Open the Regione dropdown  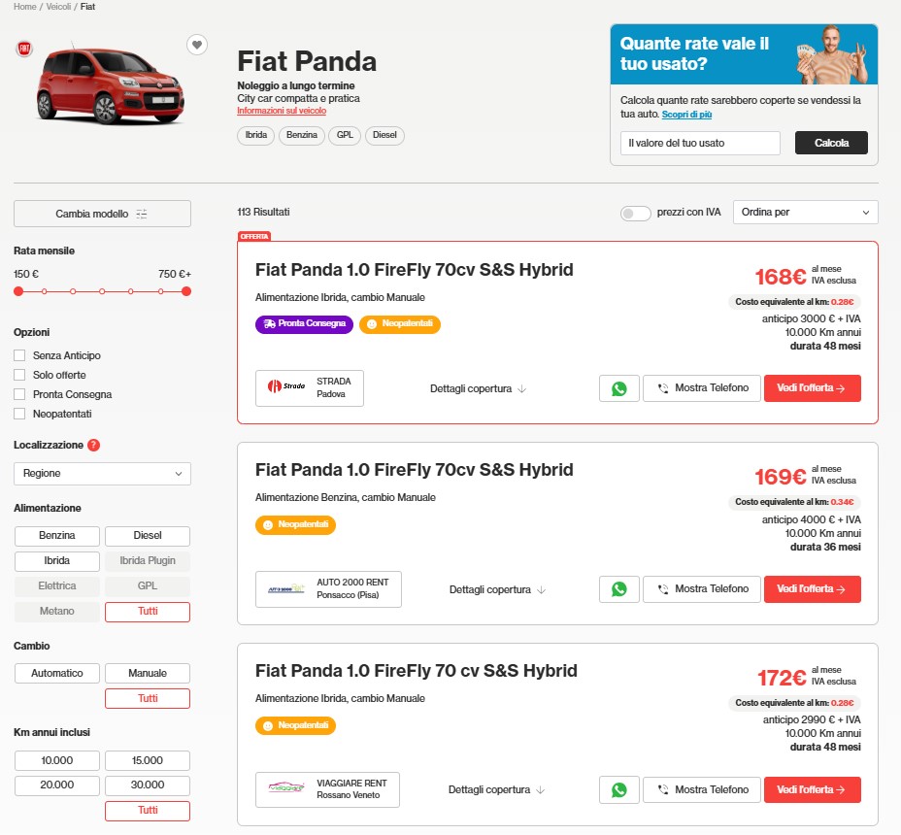tap(102, 474)
